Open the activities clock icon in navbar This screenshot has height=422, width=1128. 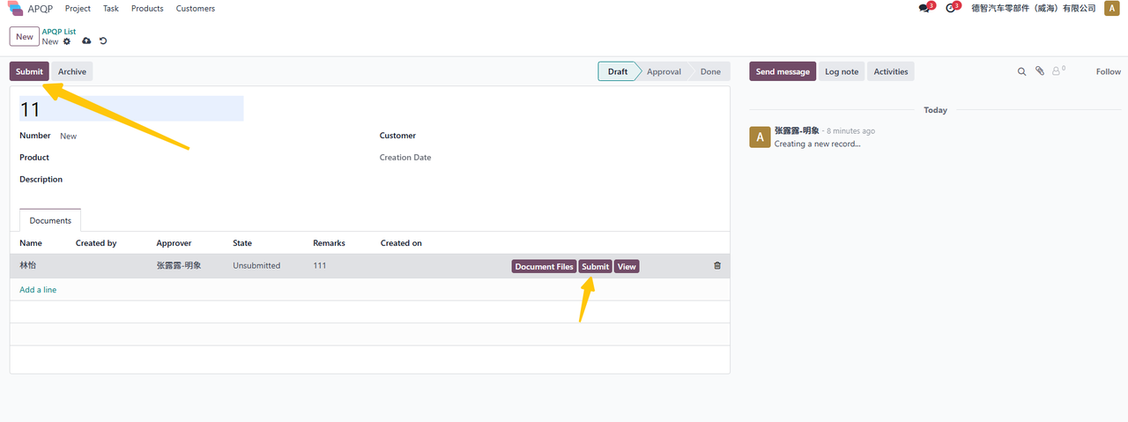pyautogui.click(x=950, y=9)
